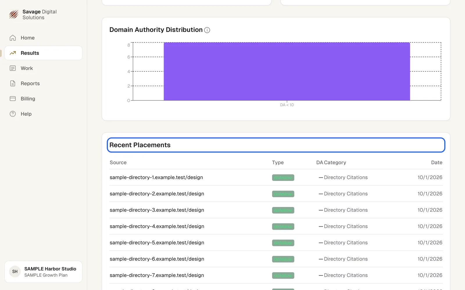Click the Work list icon
The image size is (465, 290).
13,68
